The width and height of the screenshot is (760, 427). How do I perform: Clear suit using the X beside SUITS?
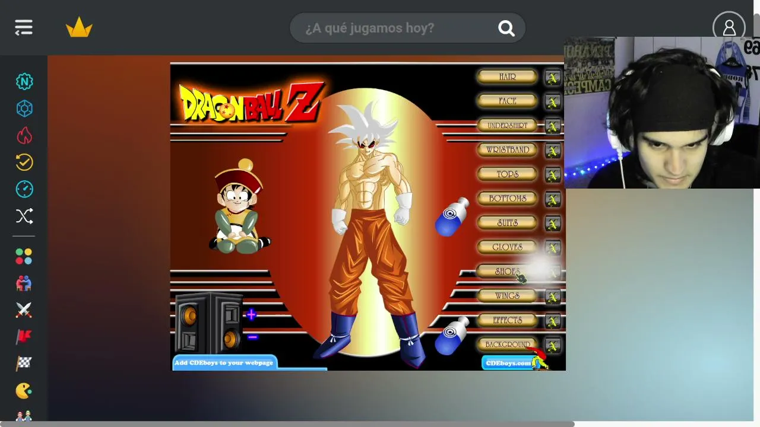tap(553, 224)
